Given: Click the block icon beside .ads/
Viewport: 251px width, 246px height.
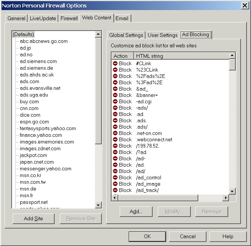Looking at the screenshot, I should click(115, 127).
